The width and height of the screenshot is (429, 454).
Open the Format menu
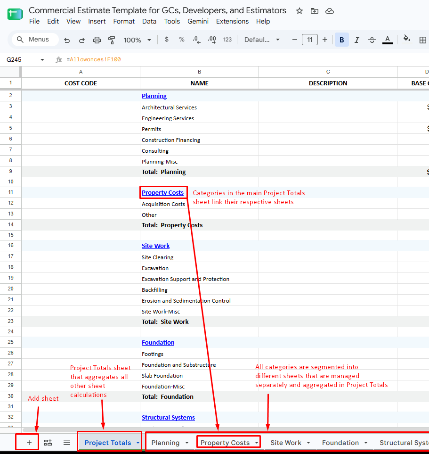click(x=124, y=21)
